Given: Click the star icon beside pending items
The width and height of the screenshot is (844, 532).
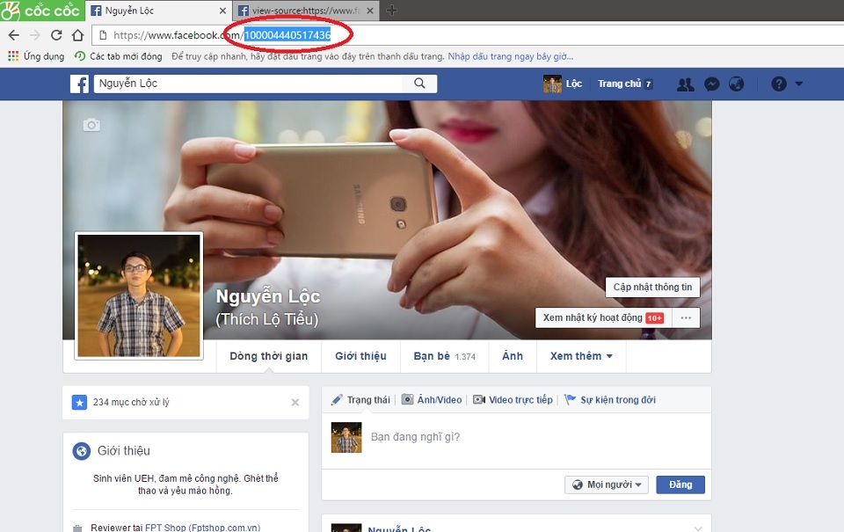Looking at the screenshot, I should (x=79, y=402).
